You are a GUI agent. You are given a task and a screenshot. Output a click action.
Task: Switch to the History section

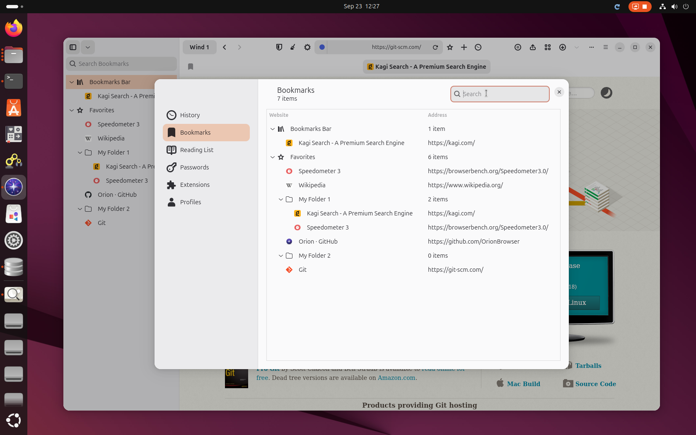(190, 115)
